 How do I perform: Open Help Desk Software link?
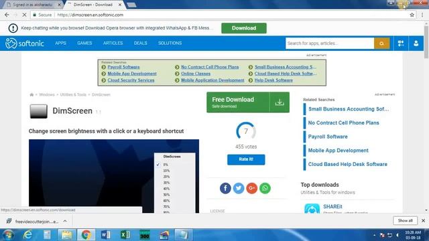pyautogui.click(x=273, y=80)
